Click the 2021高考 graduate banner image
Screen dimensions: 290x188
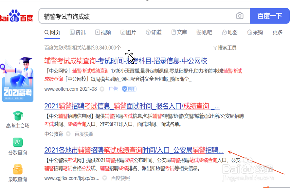coord(18,79)
